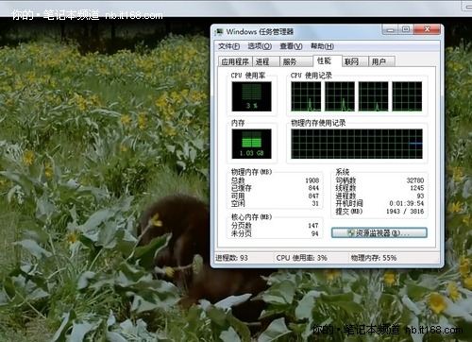This screenshot has width=472, height=342.
Task: Click the first CPU 使用记录 graph
Action: [306, 96]
